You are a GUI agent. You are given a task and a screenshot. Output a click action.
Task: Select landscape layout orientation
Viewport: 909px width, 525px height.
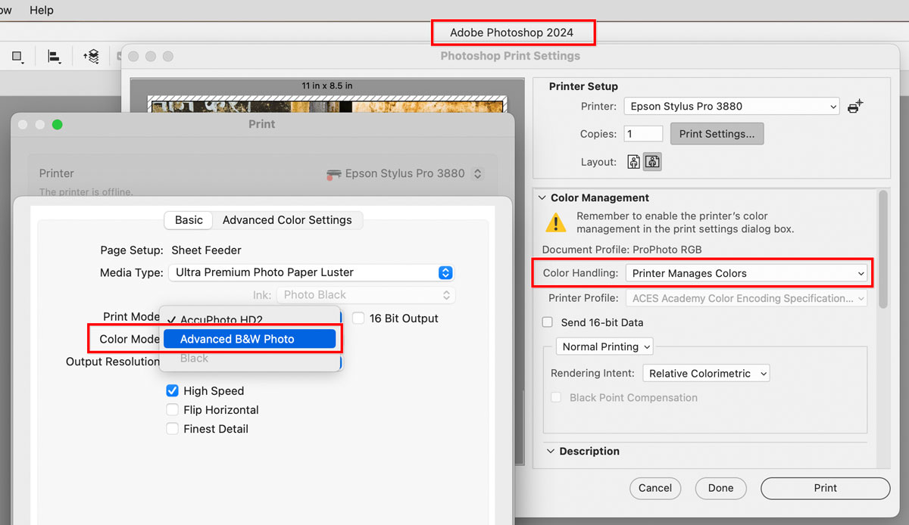[651, 161]
